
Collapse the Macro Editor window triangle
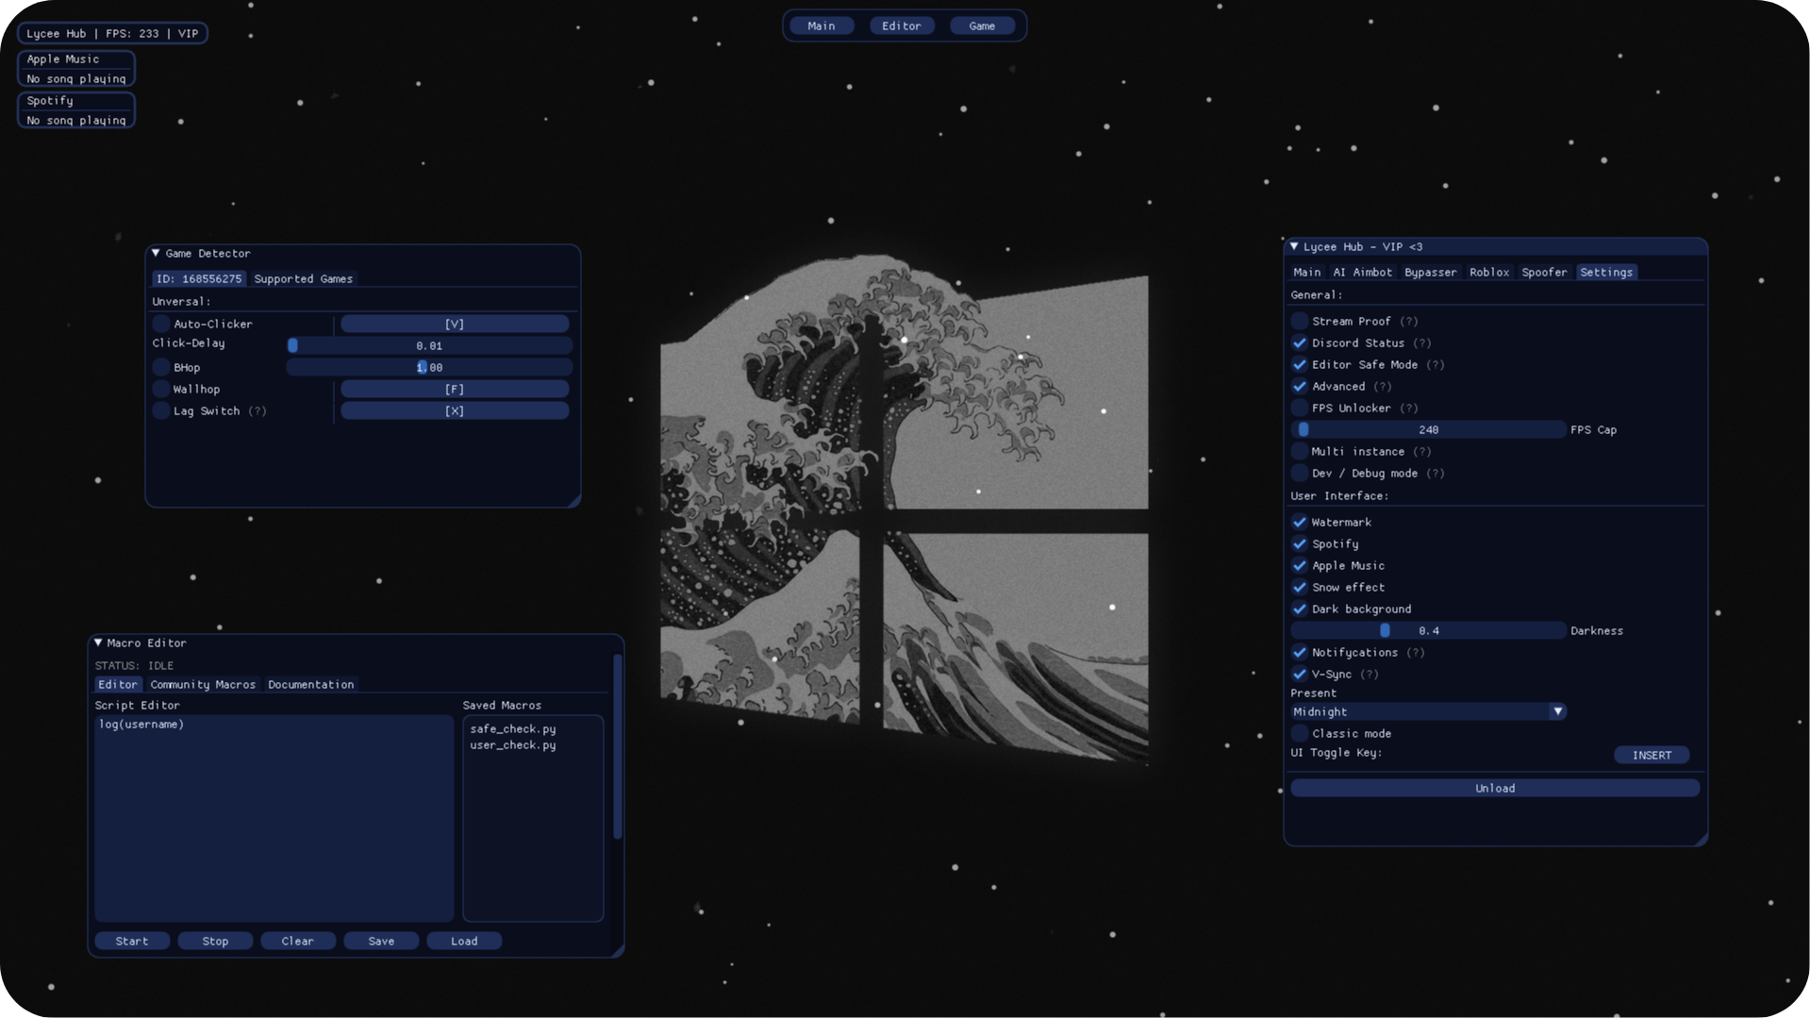98,643
